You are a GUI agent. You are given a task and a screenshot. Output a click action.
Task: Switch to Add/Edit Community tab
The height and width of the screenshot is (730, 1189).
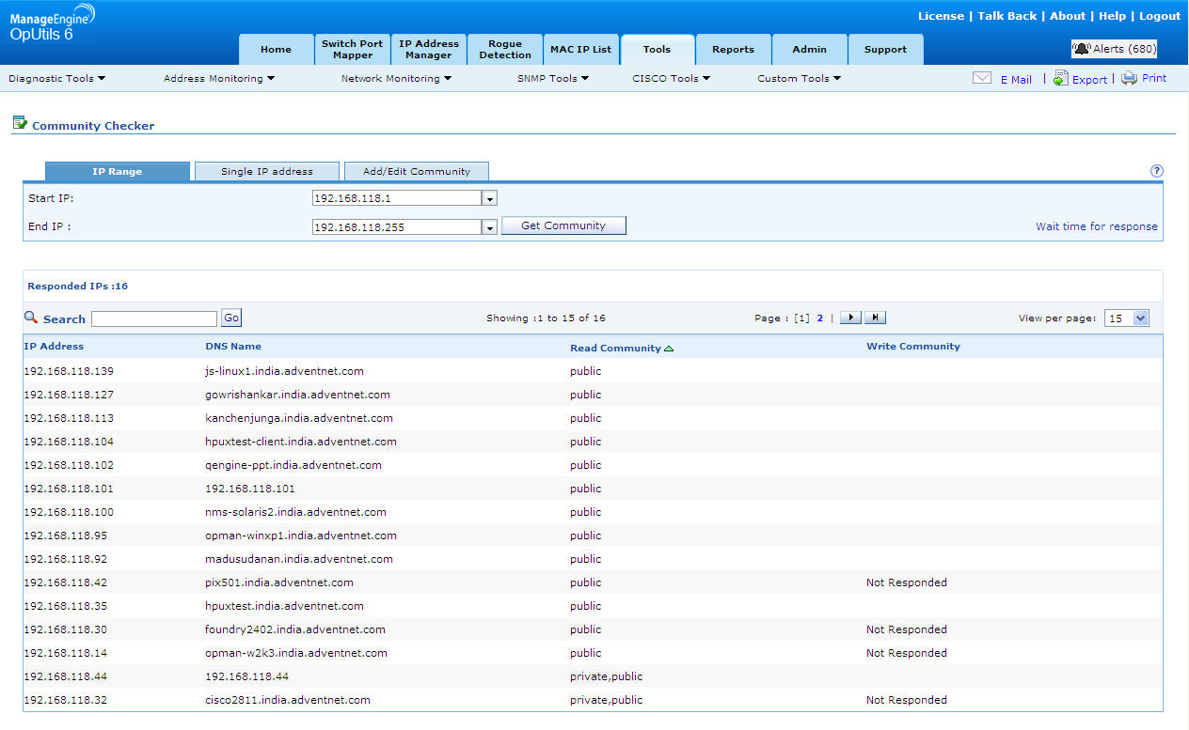[x=416, y=172]
